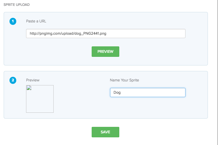Click the blue step 2 circle icon
The width and height of the screenshot is (218, 145).
click(x=13, y=80)
